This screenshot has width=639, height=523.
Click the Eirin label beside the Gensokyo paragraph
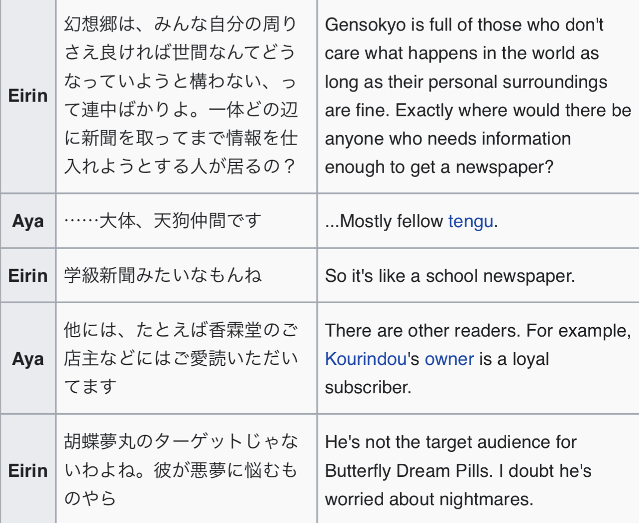(x=28, y=95)
